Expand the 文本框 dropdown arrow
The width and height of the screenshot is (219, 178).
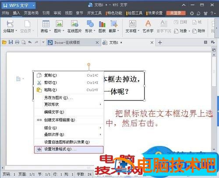click(x=138, y=31)
